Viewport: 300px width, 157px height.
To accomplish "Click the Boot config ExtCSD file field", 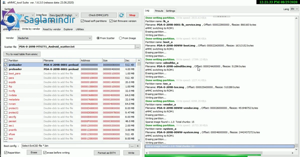I will [75, 146].
